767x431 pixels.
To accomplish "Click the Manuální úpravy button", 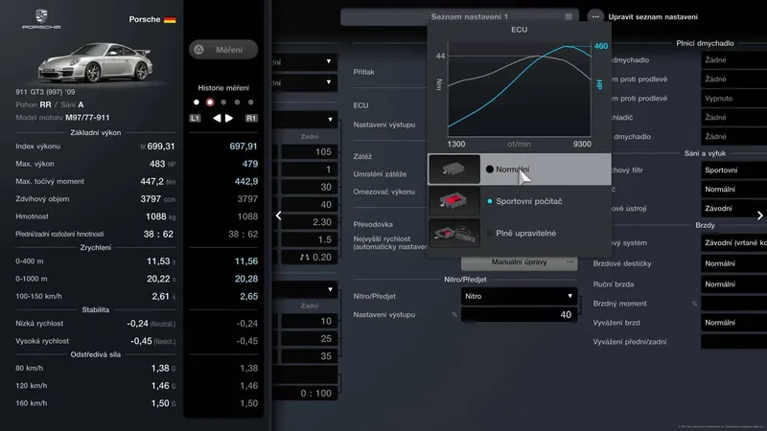I will tap(520, 262).
